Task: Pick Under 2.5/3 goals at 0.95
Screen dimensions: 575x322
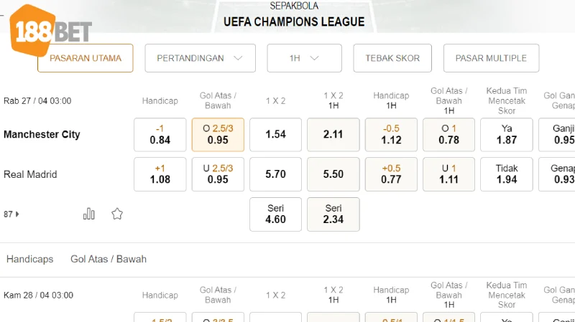Action: coord(218,174)
